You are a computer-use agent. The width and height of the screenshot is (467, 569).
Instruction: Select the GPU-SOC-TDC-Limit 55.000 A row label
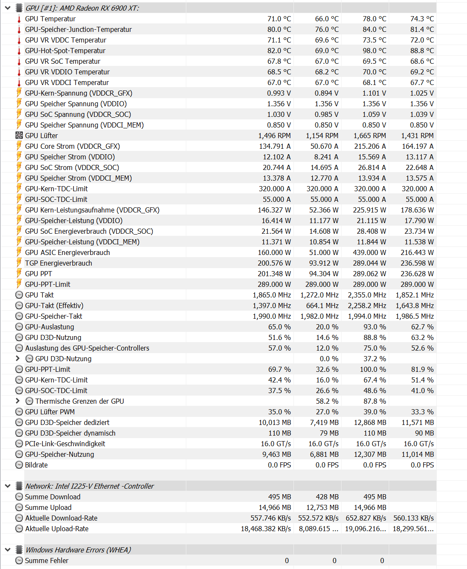[56, 199]
